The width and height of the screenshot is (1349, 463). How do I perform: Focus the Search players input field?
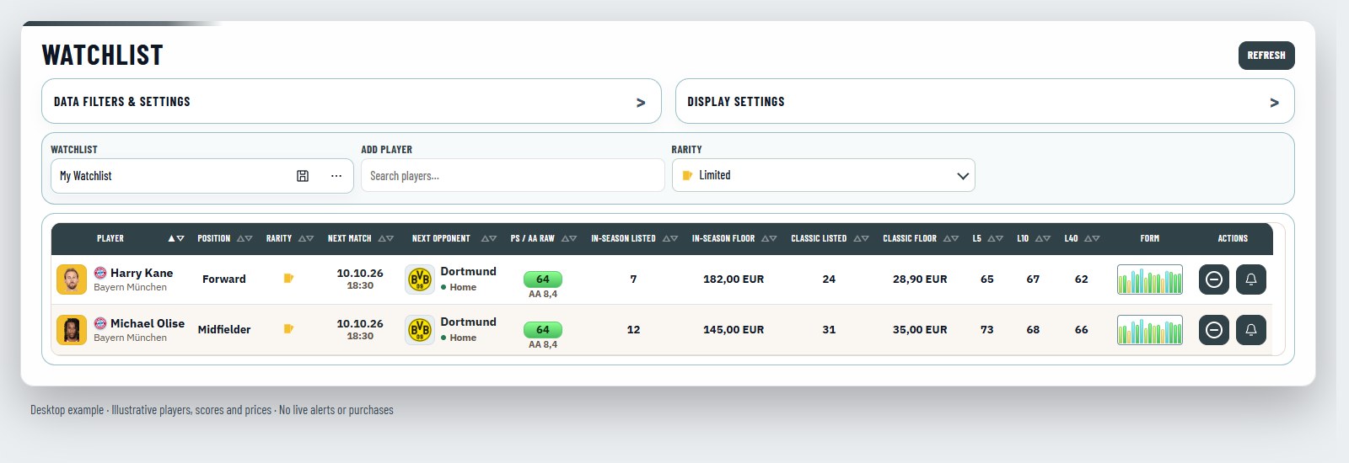click(x=513, y=176)
